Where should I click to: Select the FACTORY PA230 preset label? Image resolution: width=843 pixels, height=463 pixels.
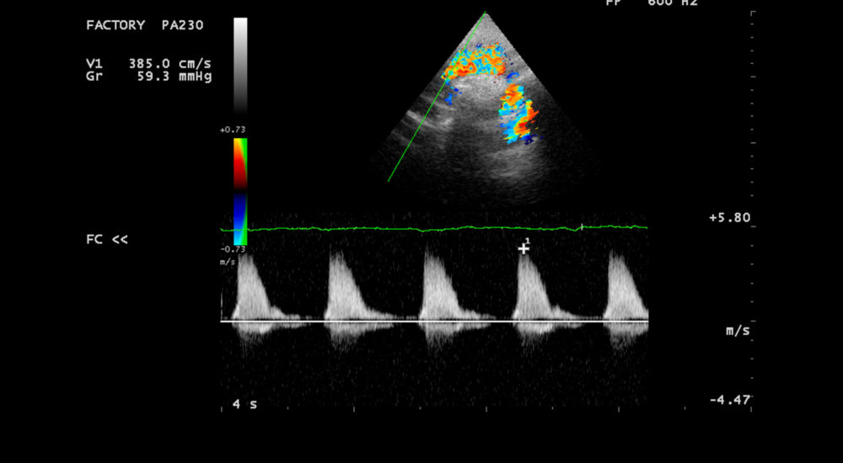point(140,25)
